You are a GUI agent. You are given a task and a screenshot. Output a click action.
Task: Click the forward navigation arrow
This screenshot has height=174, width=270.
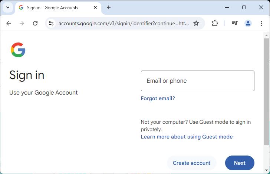(x=22, y=23)
